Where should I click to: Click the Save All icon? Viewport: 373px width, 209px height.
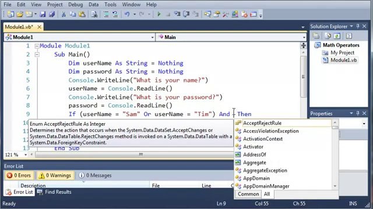[52, 14]
